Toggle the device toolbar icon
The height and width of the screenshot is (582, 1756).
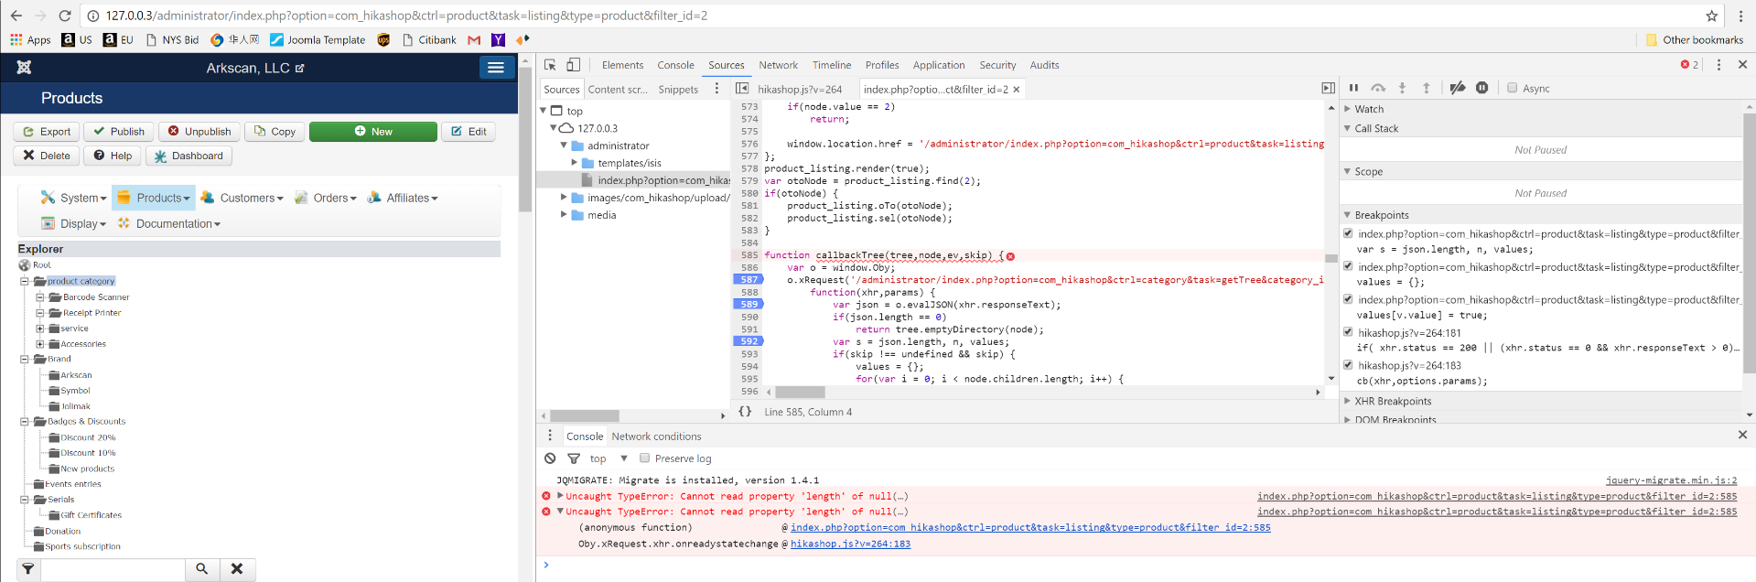point(573,65)
